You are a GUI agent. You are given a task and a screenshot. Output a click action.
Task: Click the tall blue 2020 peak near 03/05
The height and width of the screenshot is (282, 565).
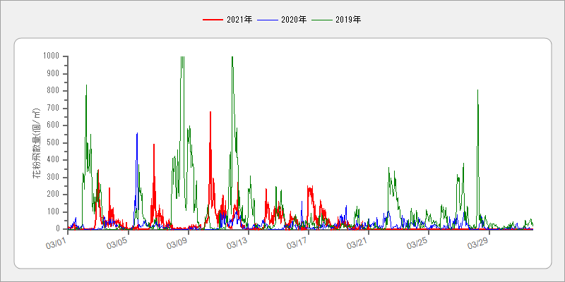click(137, 134)
